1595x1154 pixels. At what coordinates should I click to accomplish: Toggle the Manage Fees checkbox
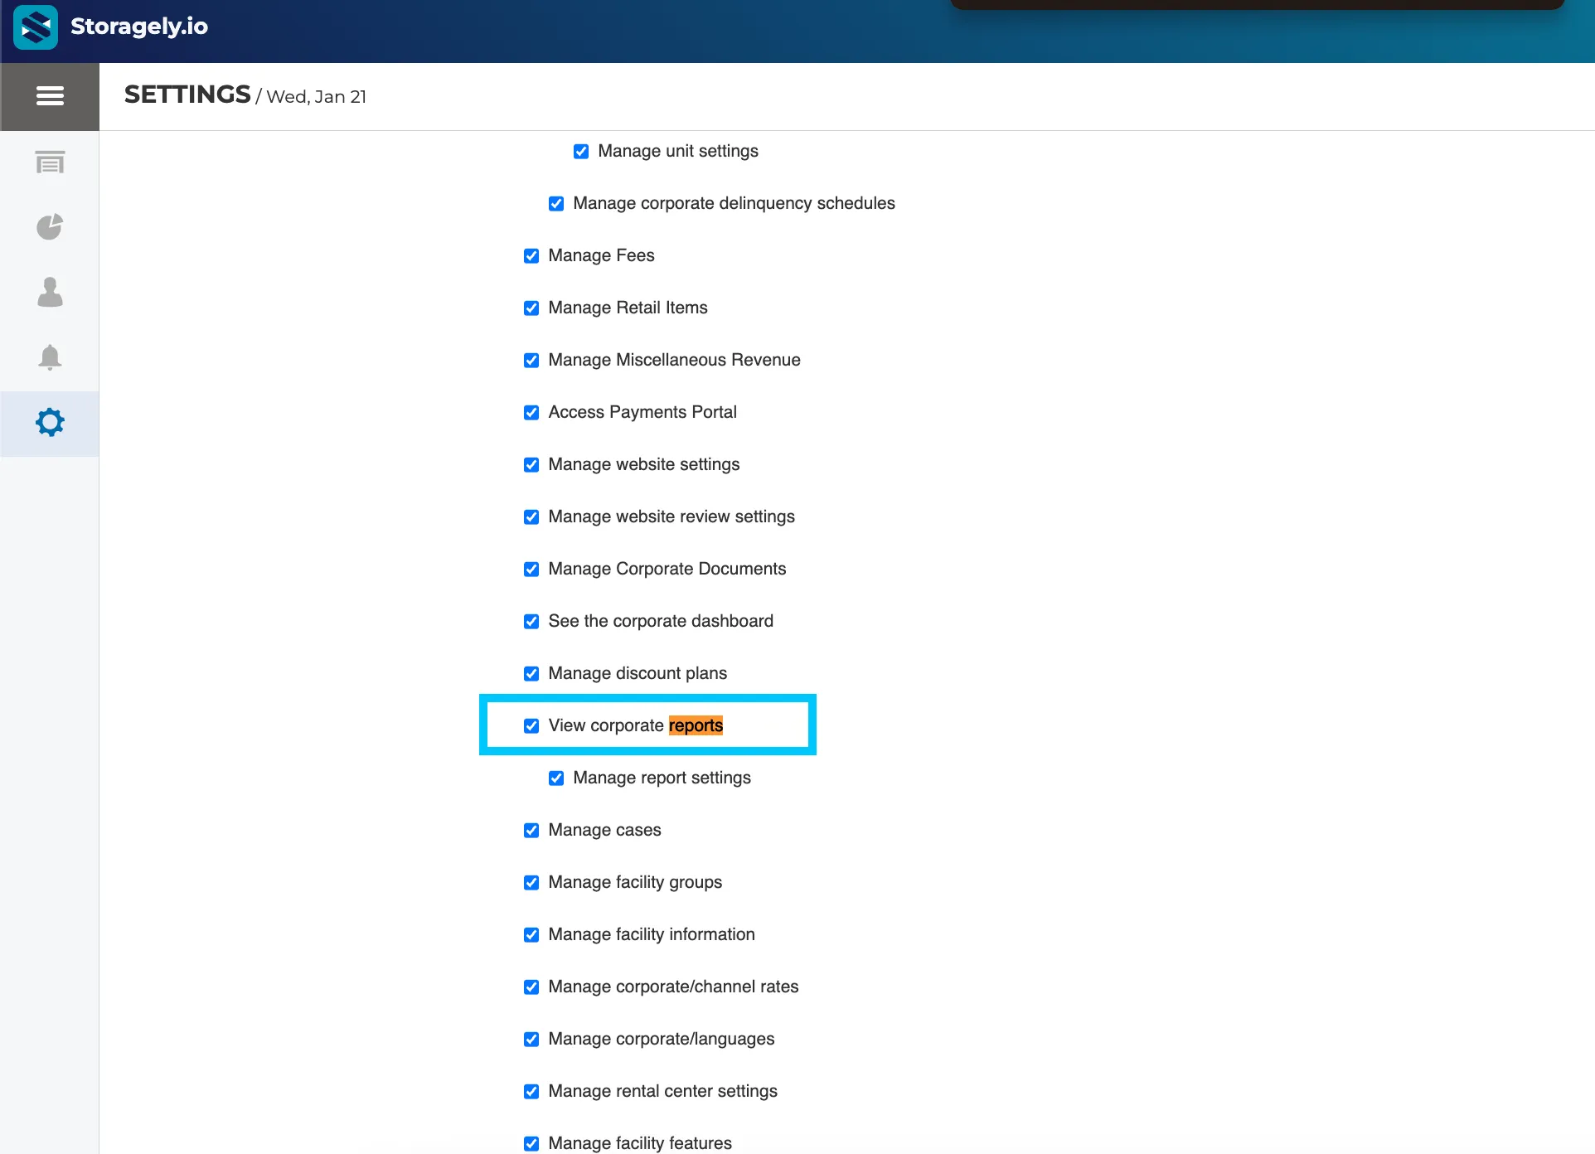(x=531, y=255)
